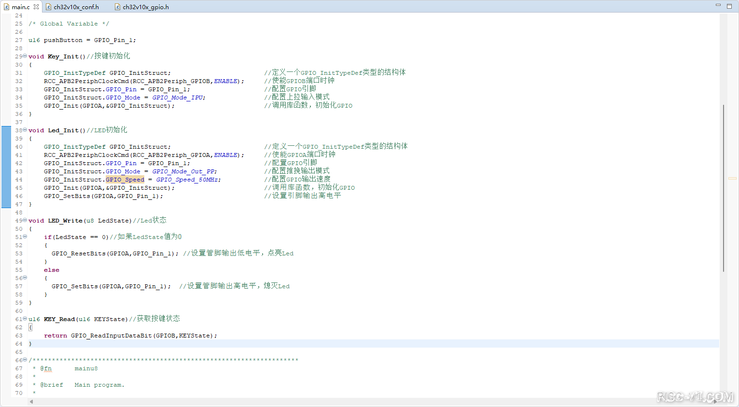Viewport: 739px width, 407px height.
Task: Click the return keyword on line 63
Action: click(x=56, y=336)
